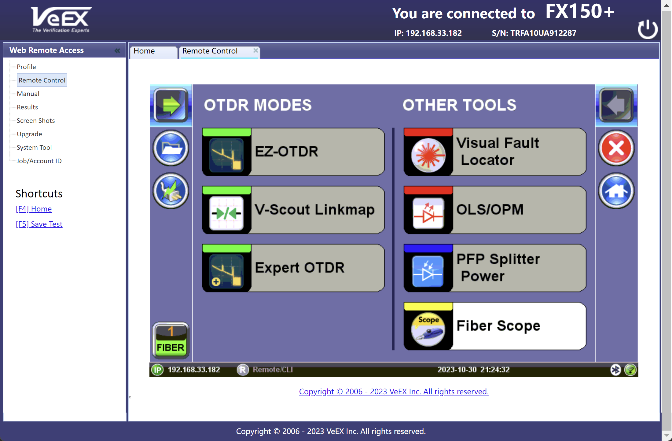The width and height of the screenshot is (672, 441).
Task: Click the red X cancel icon
Action: 616,148
